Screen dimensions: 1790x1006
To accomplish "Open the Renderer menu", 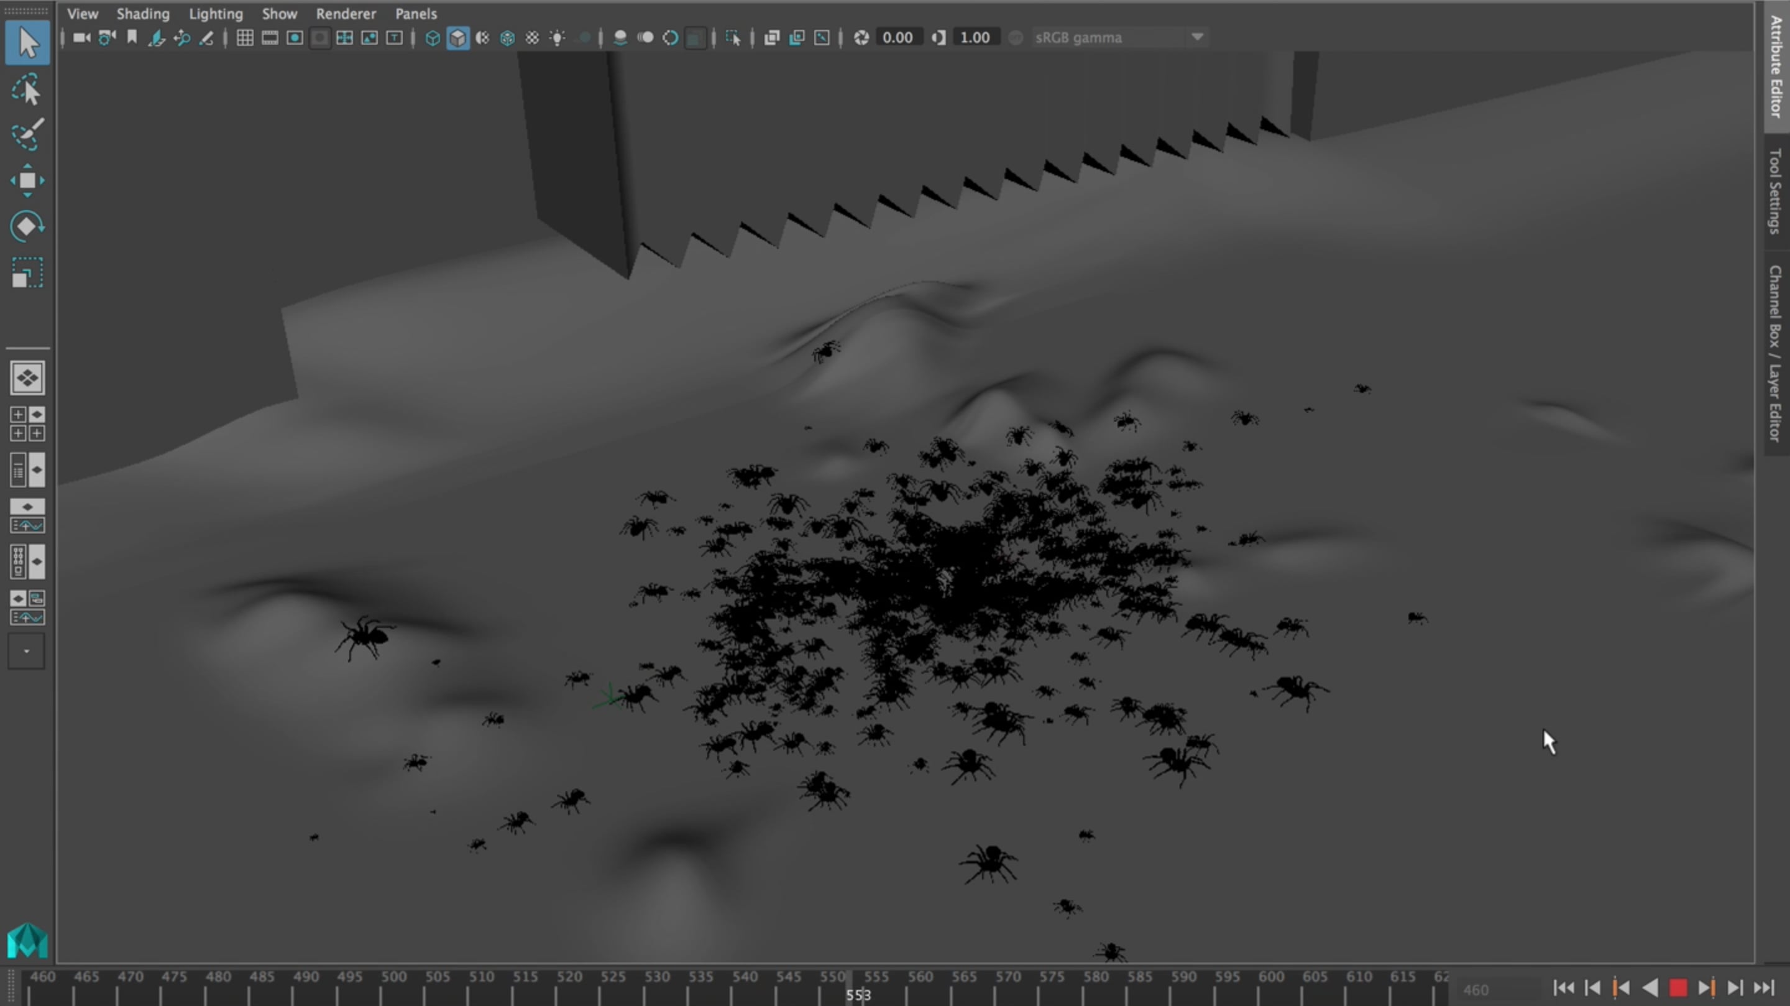I will 346,13.
